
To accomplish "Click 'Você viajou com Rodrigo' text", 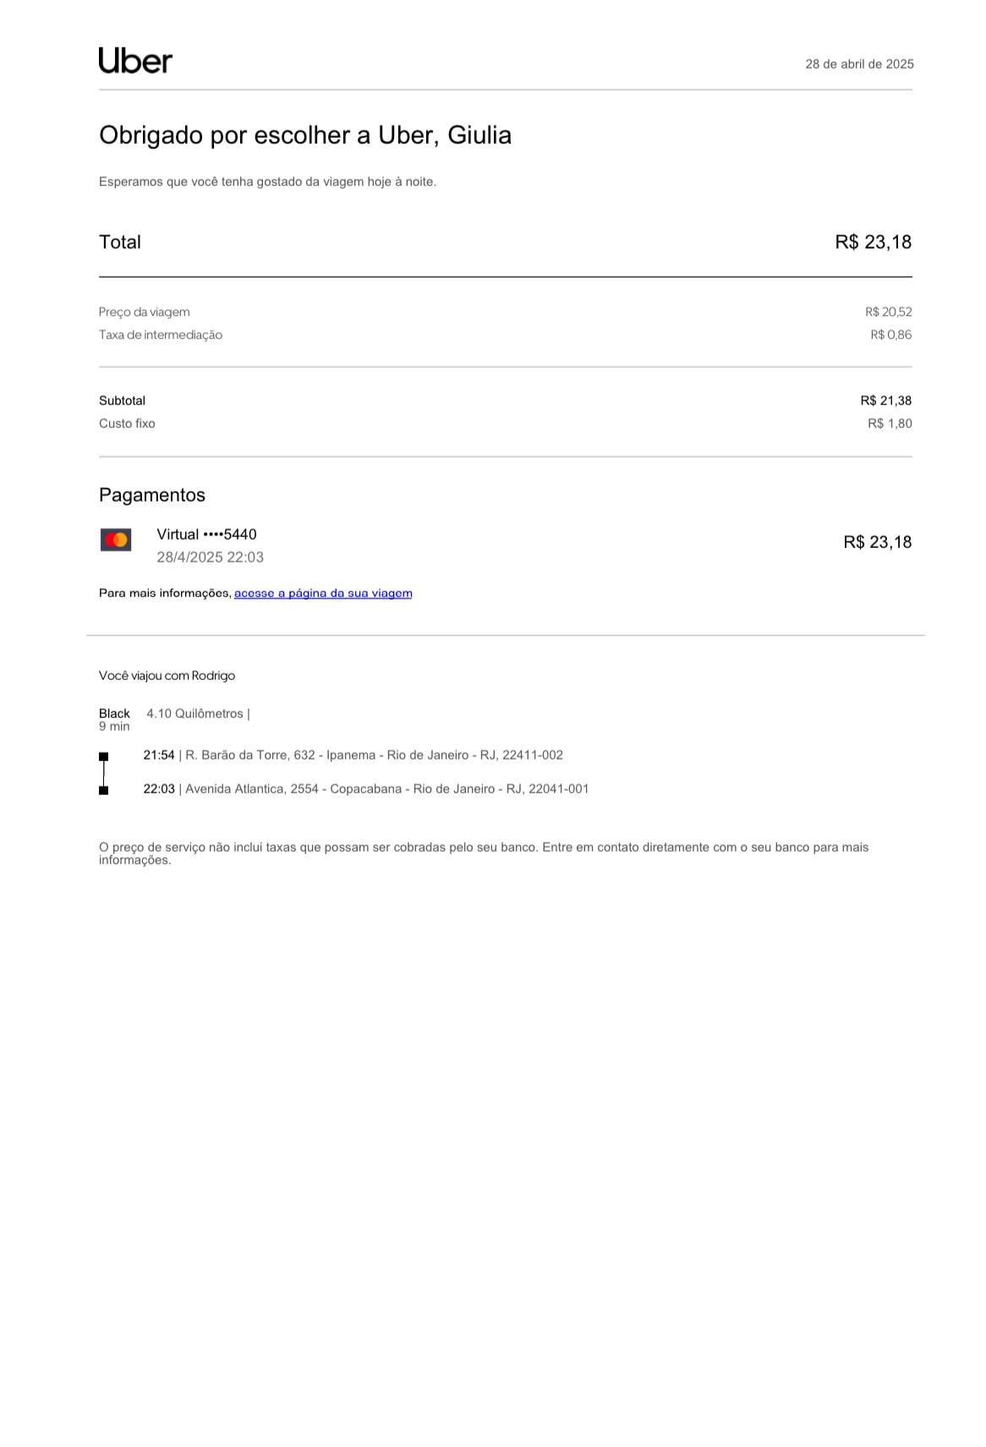I will coord(167,676).
